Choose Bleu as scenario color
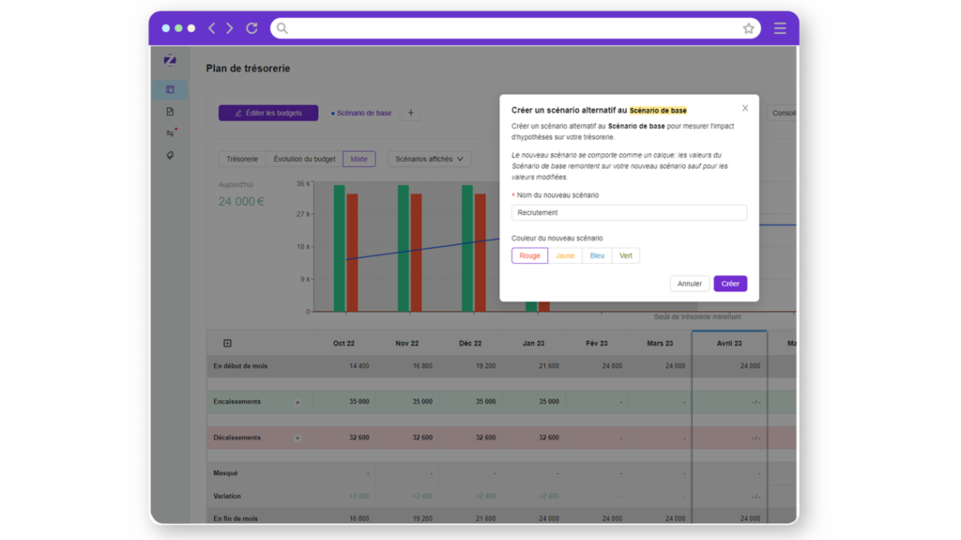Image resolution: width=961 pixels, height=540 pixels. point(597,255)
